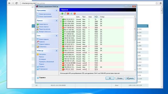Viewport: 168px width, 94px height.
Task: Click the icon beside sidebar О программе
Action: tap(38, 69)
